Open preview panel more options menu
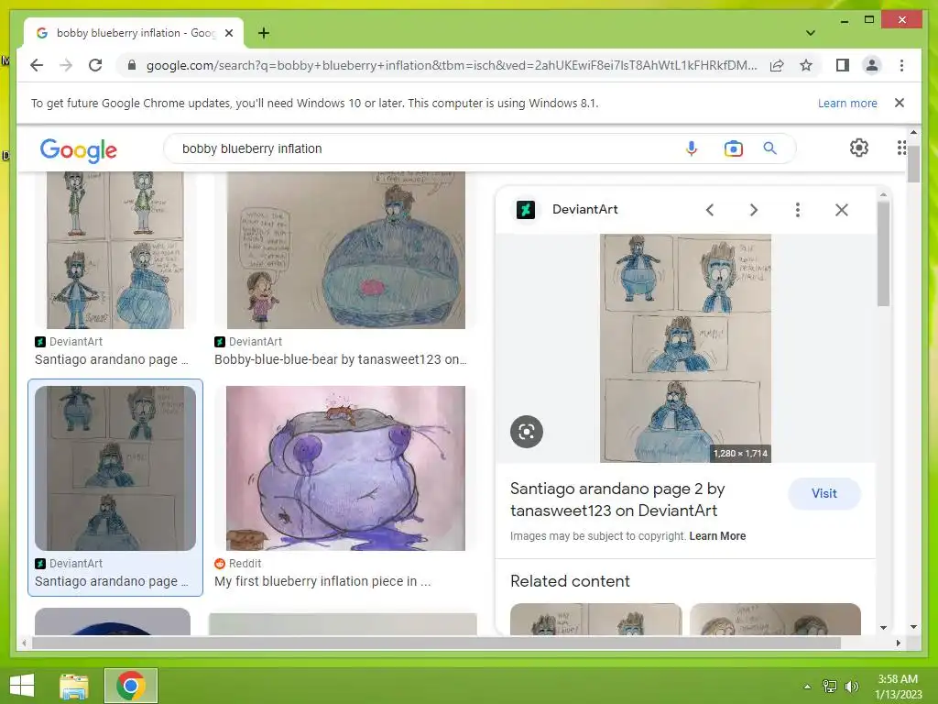Viewport: 938px width, 704px height. (798, 210)
